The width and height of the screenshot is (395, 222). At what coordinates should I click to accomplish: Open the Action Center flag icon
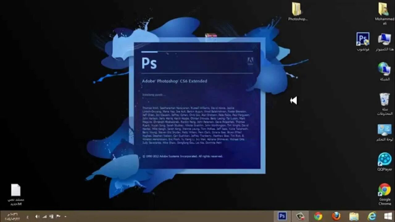[58, 216]
